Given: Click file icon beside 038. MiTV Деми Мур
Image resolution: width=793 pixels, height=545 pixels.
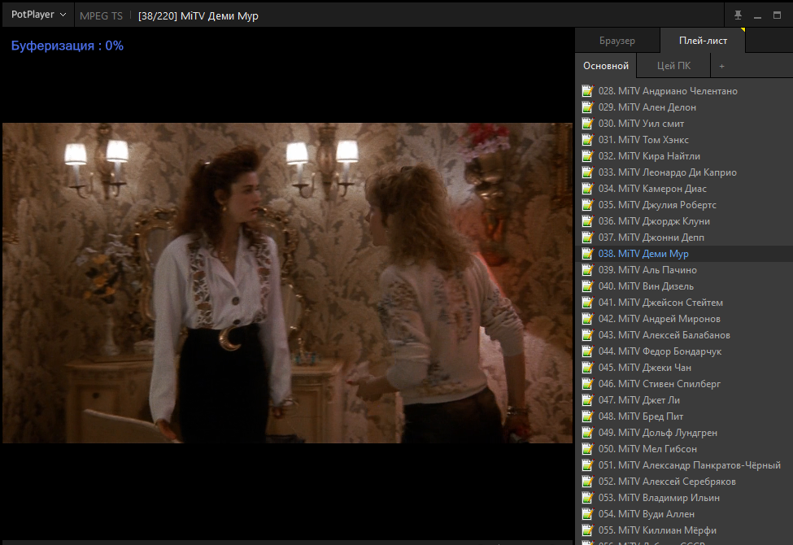Looking at the screenshot, I should 588,254.
